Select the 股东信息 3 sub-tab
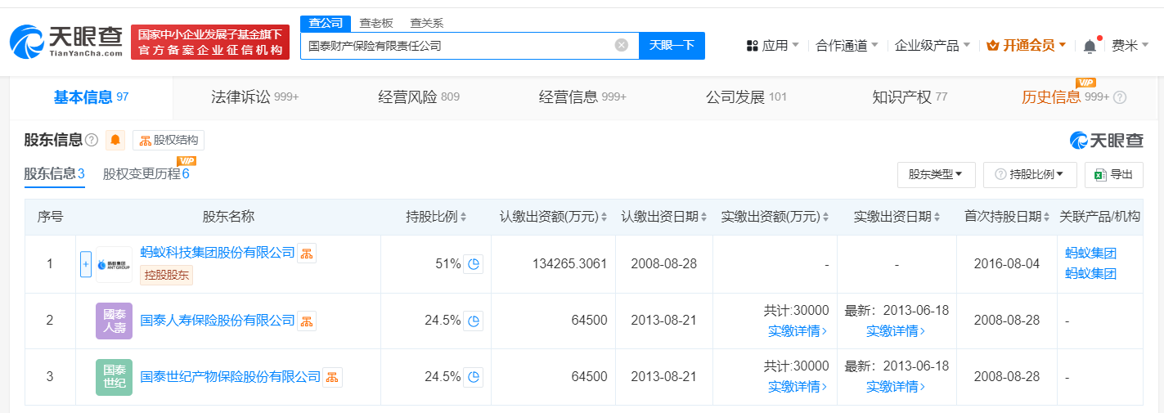Screen dimensions: 1164x413 tap(54, 173)
